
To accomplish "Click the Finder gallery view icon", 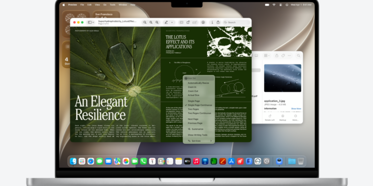I will [x=256, y=56].
